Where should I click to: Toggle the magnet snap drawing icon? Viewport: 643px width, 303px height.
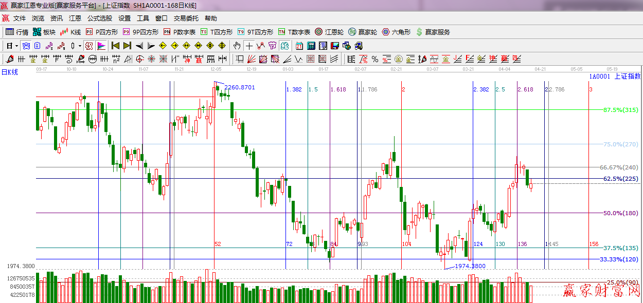pyautogui.click(x=261, y=46)
